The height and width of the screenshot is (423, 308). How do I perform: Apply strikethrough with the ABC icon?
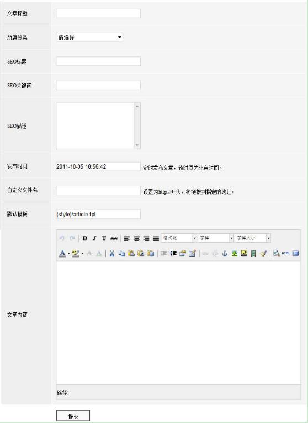(114, 238)
